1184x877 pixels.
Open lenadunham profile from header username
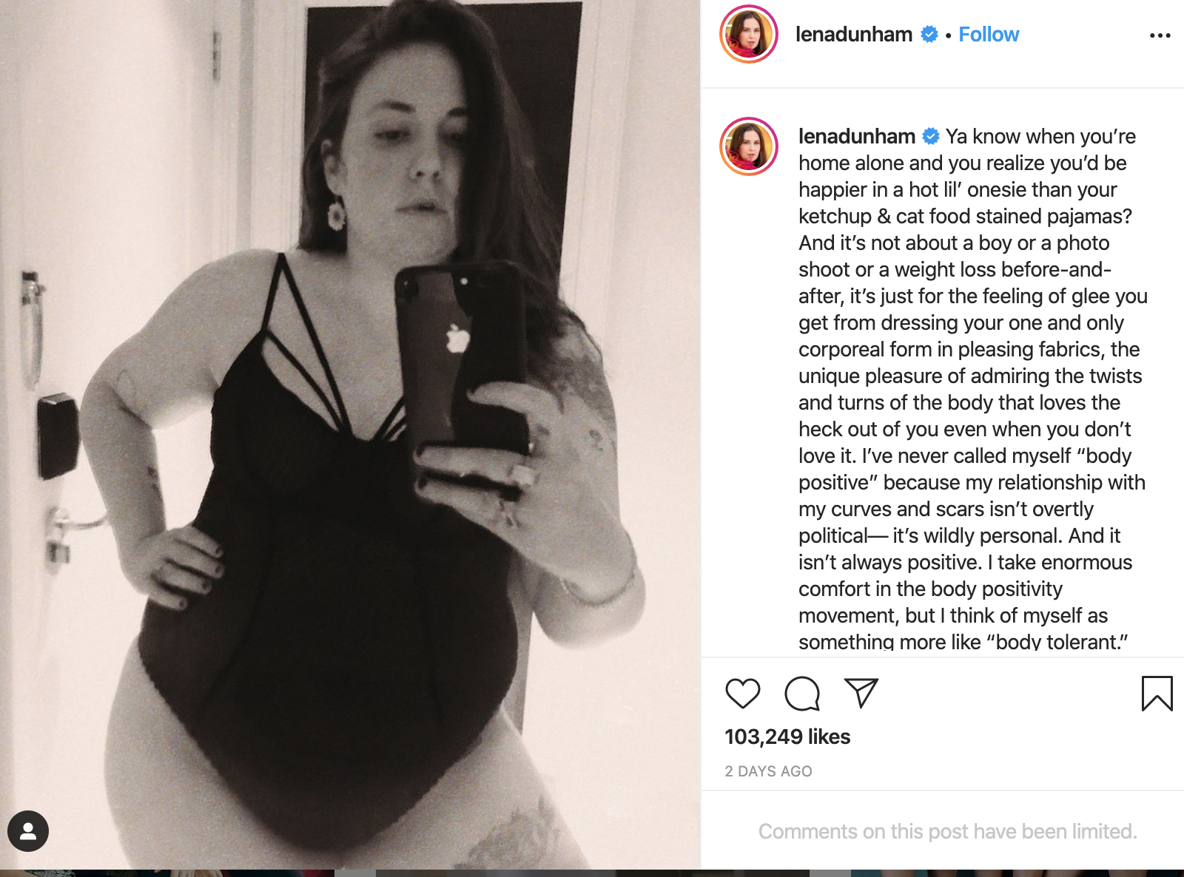(854, 35)
